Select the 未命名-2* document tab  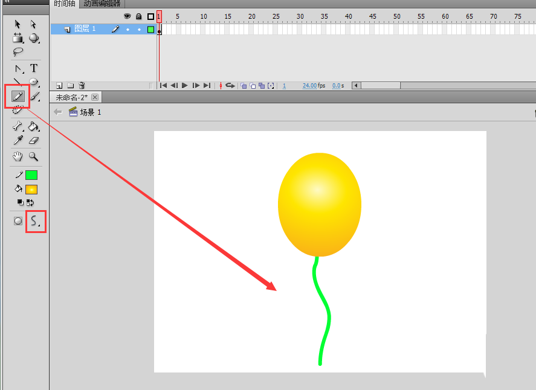71,97
